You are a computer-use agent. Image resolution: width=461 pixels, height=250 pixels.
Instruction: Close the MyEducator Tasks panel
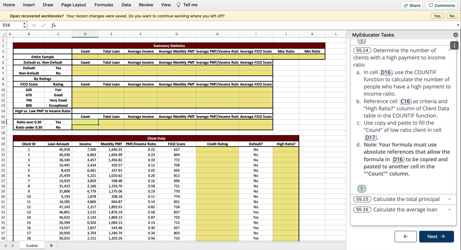[x=455, y=35]
